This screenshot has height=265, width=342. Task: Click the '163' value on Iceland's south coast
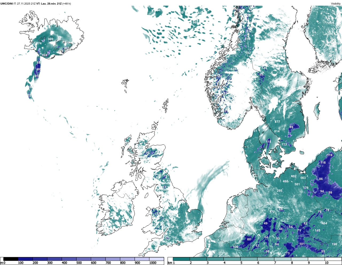tap(44, 55)
